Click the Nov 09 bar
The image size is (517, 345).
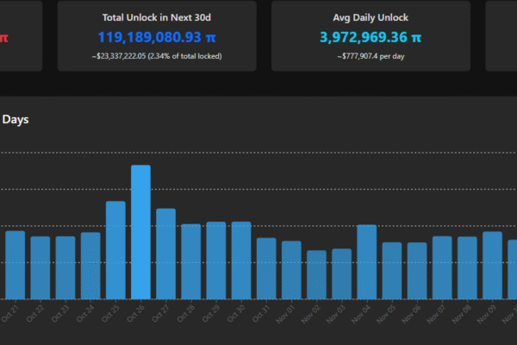pos(492,265)
